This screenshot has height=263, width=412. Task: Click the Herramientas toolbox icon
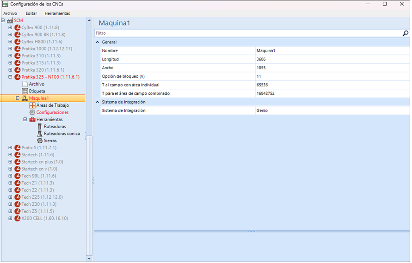point(32,120)
